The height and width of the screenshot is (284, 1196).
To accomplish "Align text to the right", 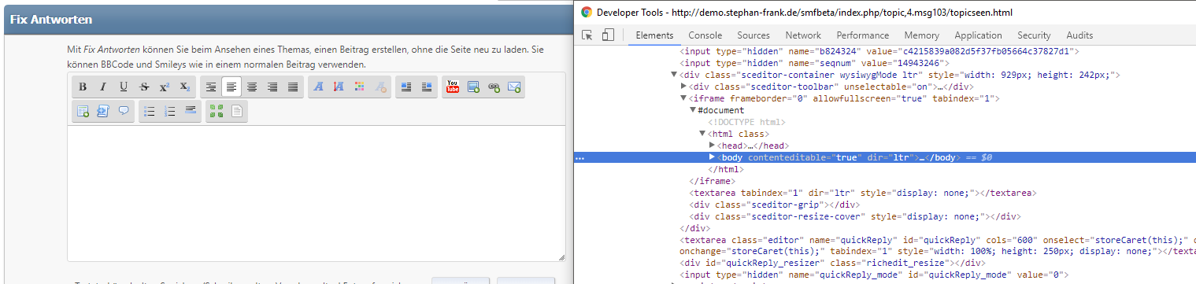I will 272,87.
